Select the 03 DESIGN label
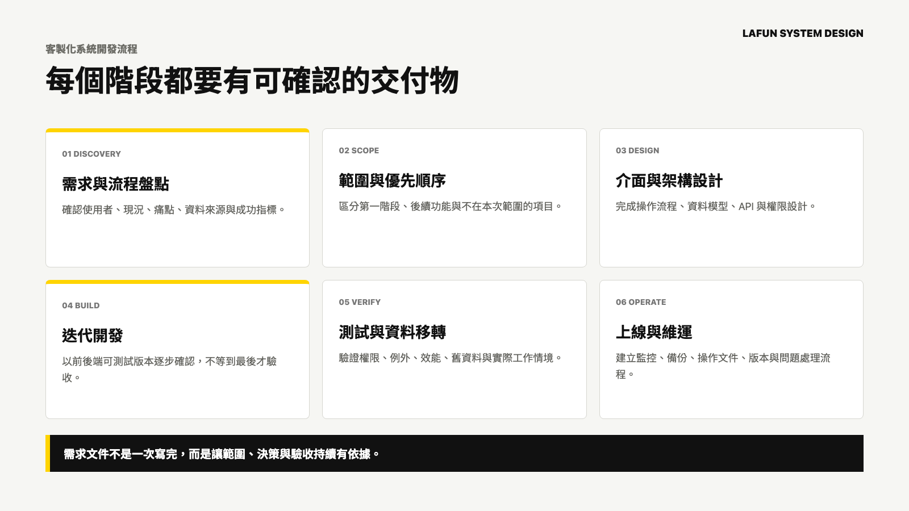Screen dimensions: 909x511 click(x=637, y=150)
